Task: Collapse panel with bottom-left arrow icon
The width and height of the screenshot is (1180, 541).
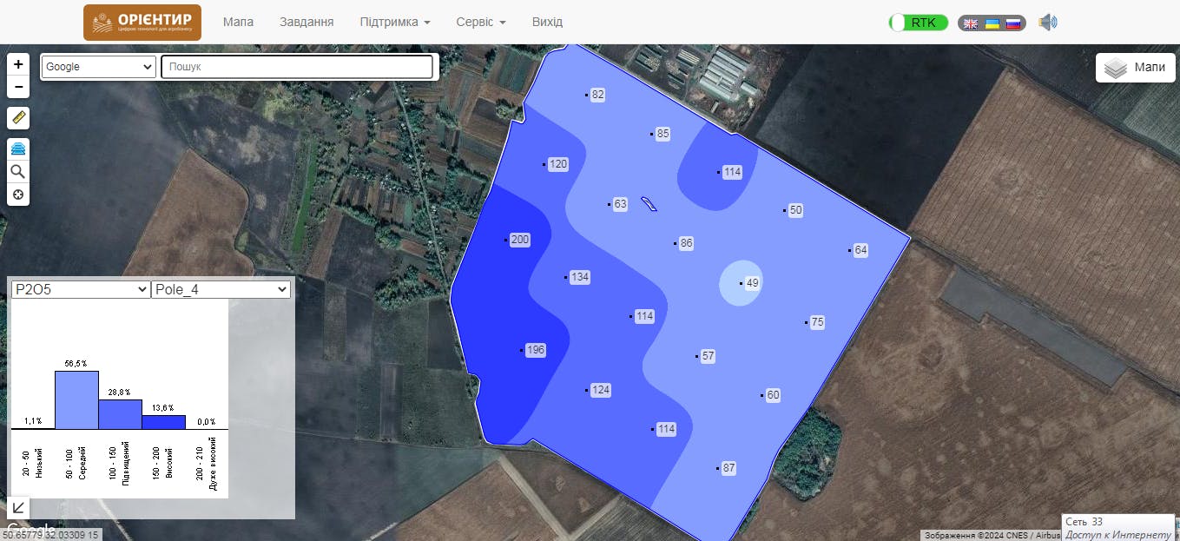Action: pyautogui.click(x=18, y=508)
